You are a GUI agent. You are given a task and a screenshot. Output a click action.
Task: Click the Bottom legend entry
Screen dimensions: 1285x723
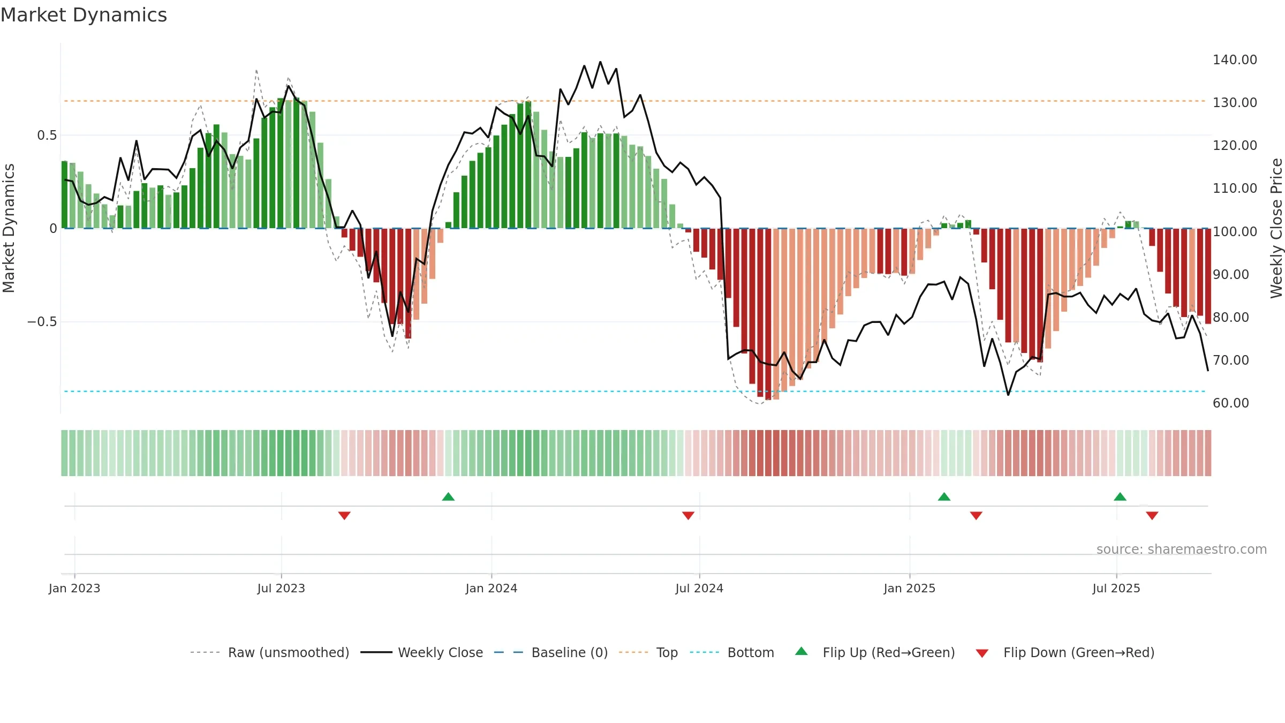click(x=732, y=652)
